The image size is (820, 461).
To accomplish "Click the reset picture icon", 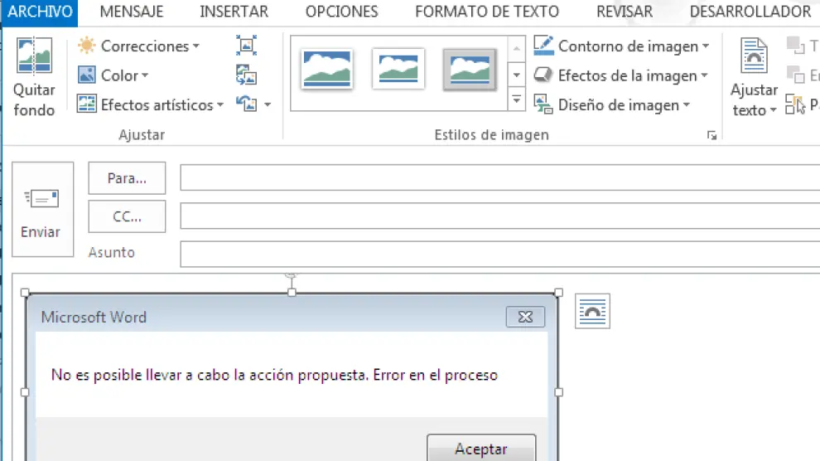I will 248,104.
